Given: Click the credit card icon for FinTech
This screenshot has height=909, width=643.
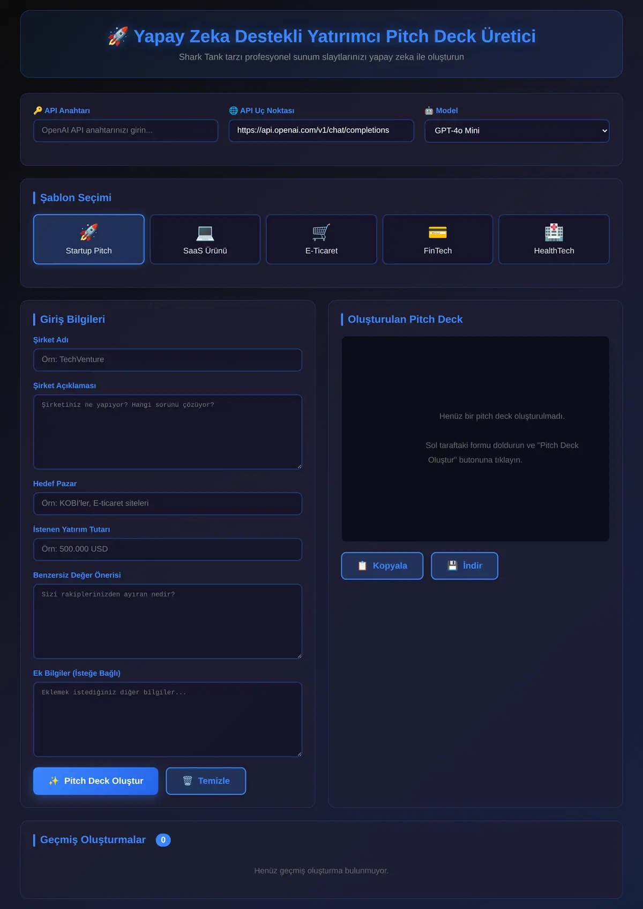Looking at the screenshot, I should tap(438, 233).
